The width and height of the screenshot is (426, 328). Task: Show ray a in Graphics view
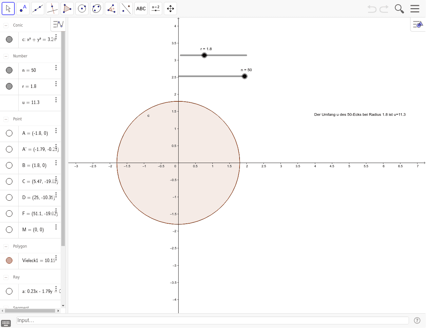(x=9, y=291)
